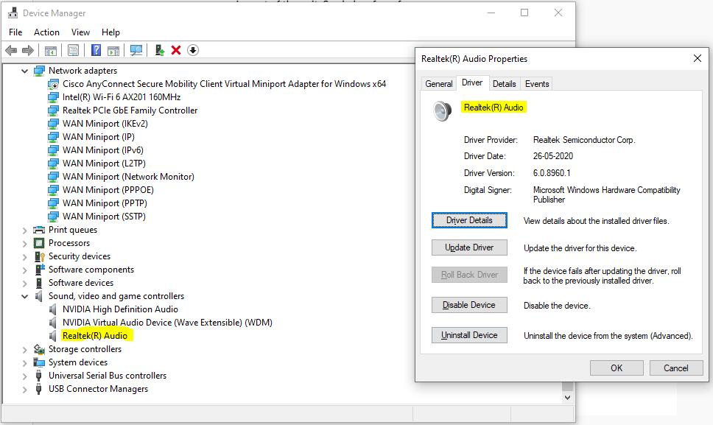Click the Storage controllers icon
This screenshot has width=713, height=425.
39,349
